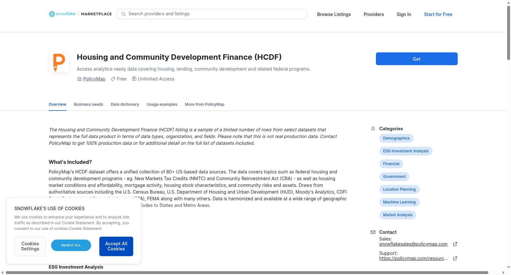Click the Demographics category tag

(396, 138)
